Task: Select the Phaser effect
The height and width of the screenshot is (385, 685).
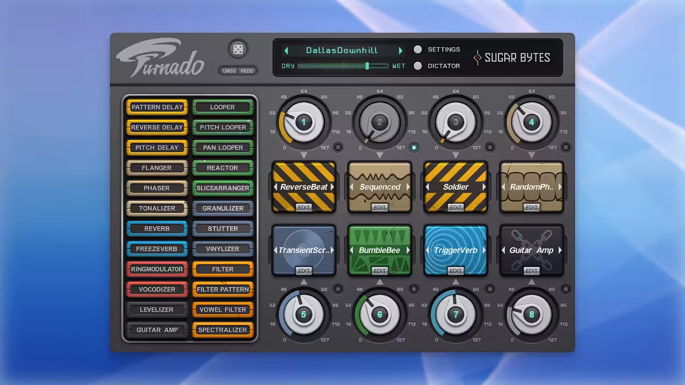Action: [157, 188]
